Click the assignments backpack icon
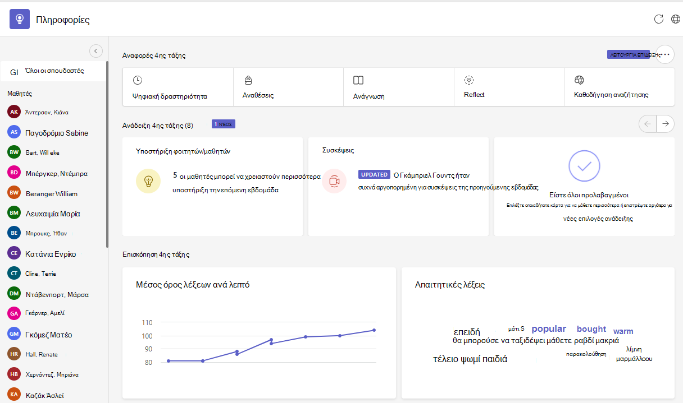Screen dimensions: 683x403 (x=248, y=80)
